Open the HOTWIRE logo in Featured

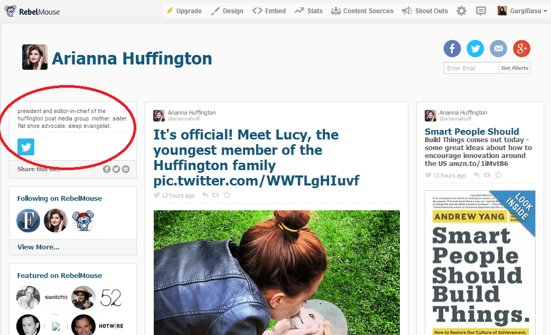click(x=111, y=326)
